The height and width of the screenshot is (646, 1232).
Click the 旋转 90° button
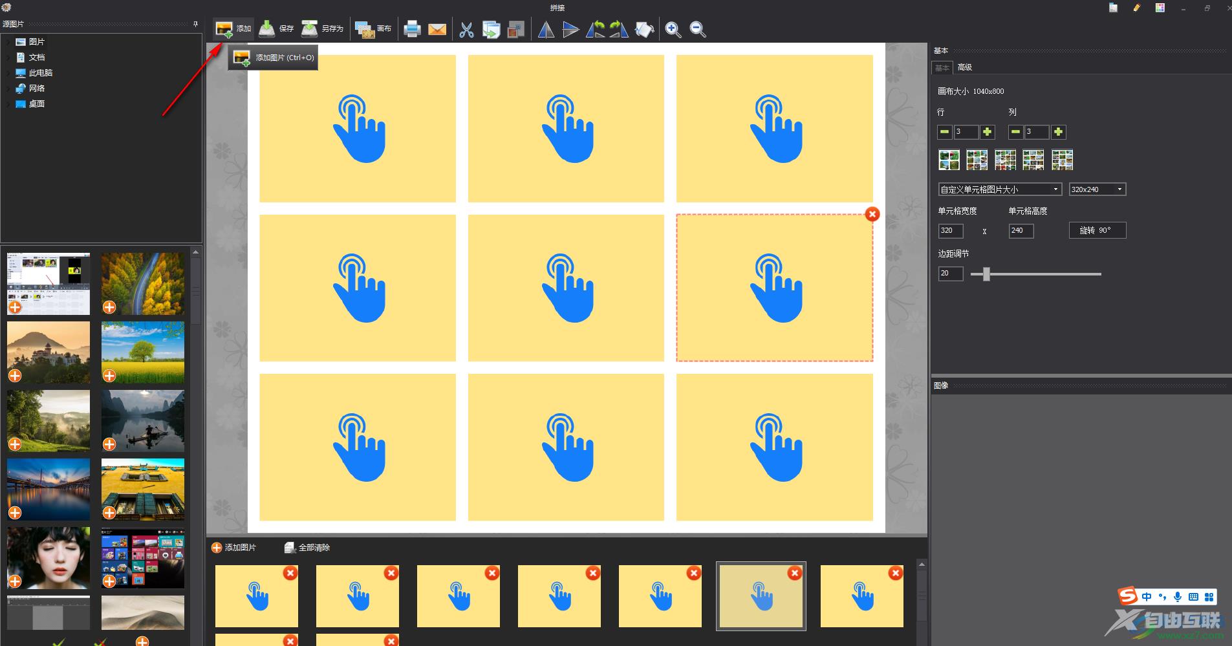point(1097,230)
